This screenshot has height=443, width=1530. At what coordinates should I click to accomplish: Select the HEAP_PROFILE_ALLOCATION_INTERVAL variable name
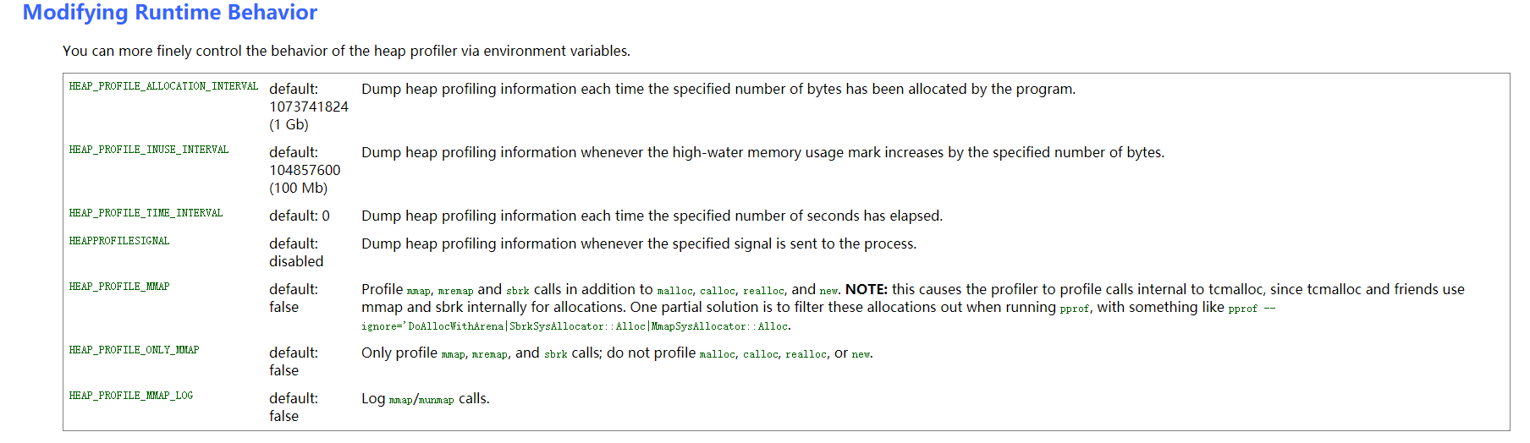click(x=163, y=86)
